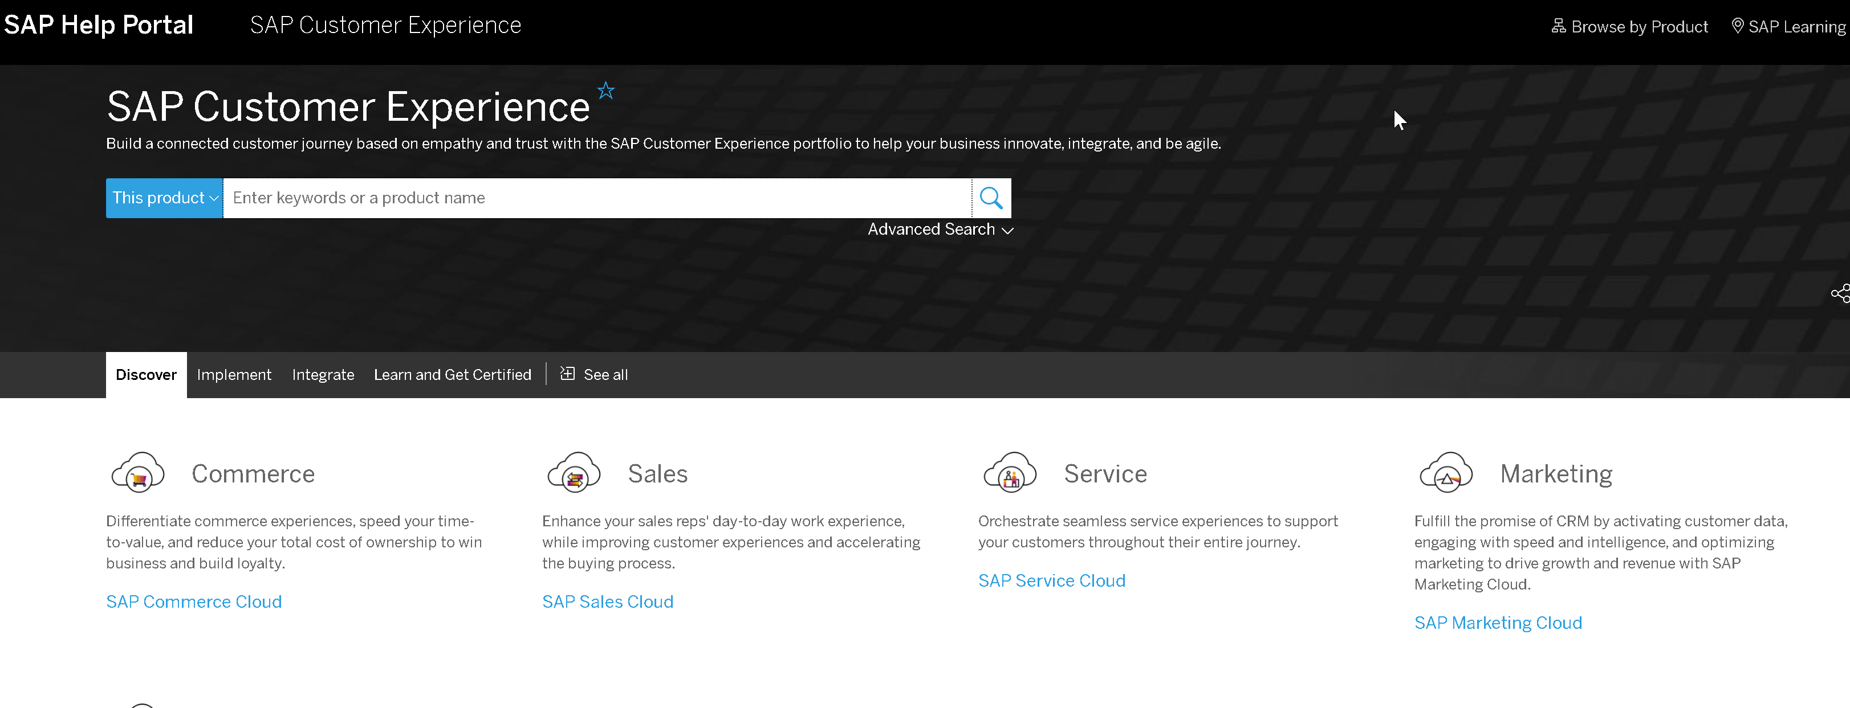Open the Learn and Get Certified tab
Screen dimensions: 1850x708
[453, 375]
